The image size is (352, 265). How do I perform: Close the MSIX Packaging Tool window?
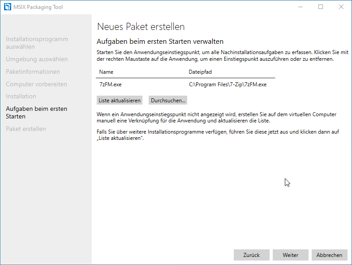pos(341,7)
